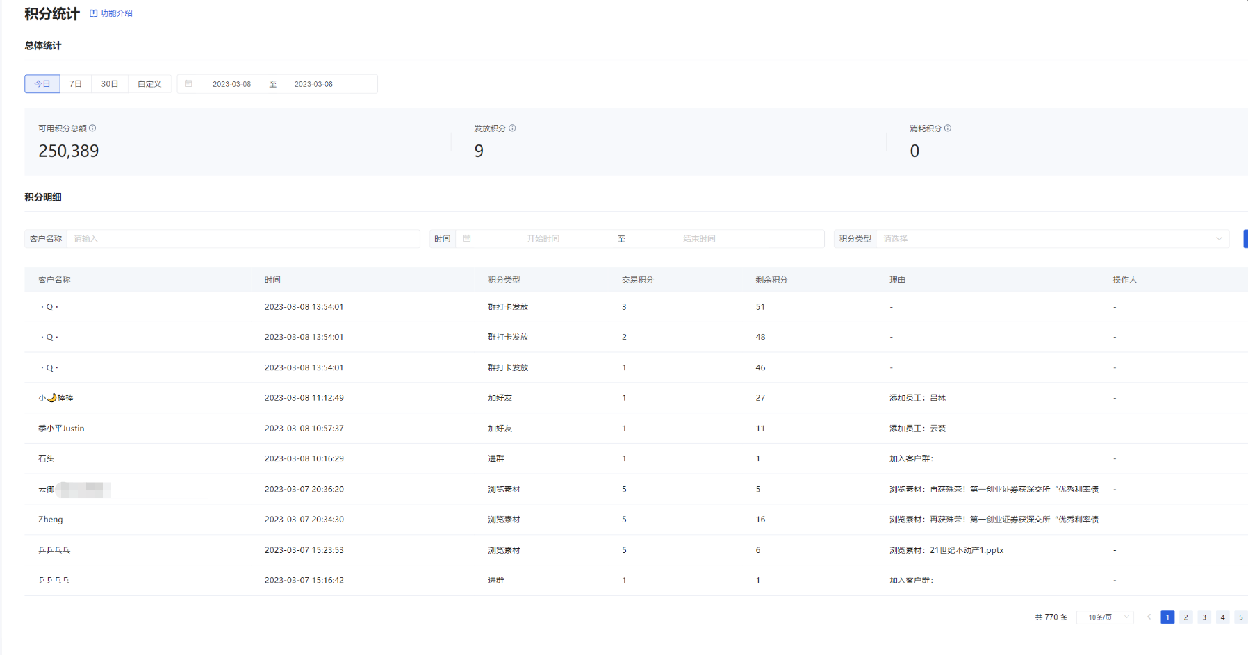Click the calendar icon in overall date range

pos(188,83)
